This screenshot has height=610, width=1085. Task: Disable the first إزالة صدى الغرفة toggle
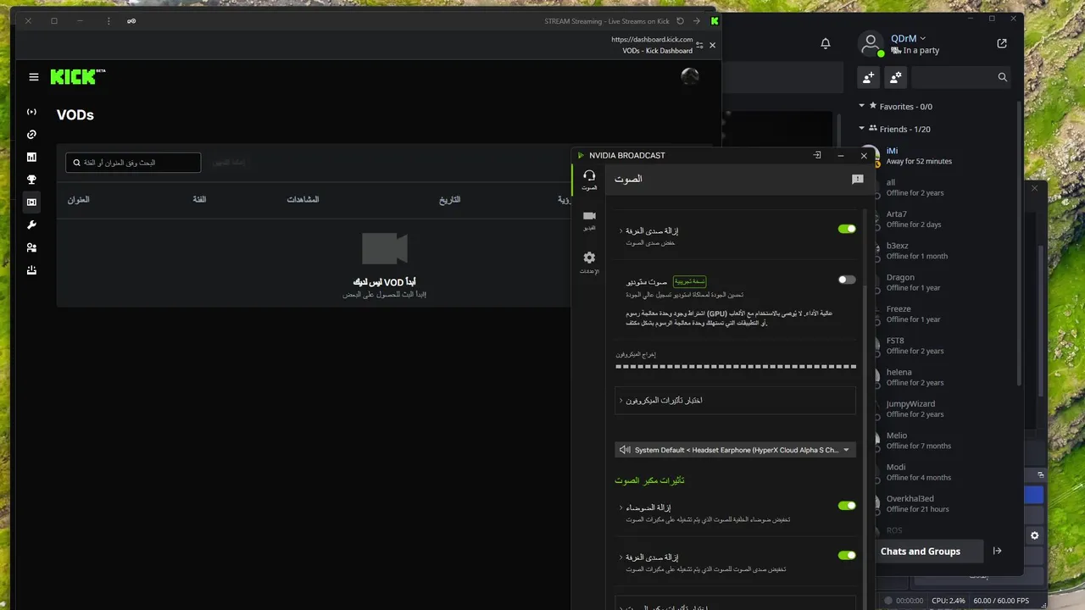pyautogui.click(x=847, y=229)
